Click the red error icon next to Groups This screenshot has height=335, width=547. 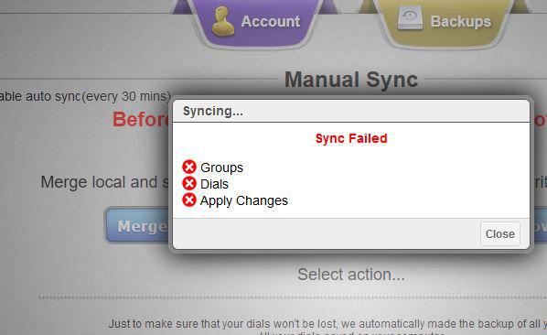[189, 167]
